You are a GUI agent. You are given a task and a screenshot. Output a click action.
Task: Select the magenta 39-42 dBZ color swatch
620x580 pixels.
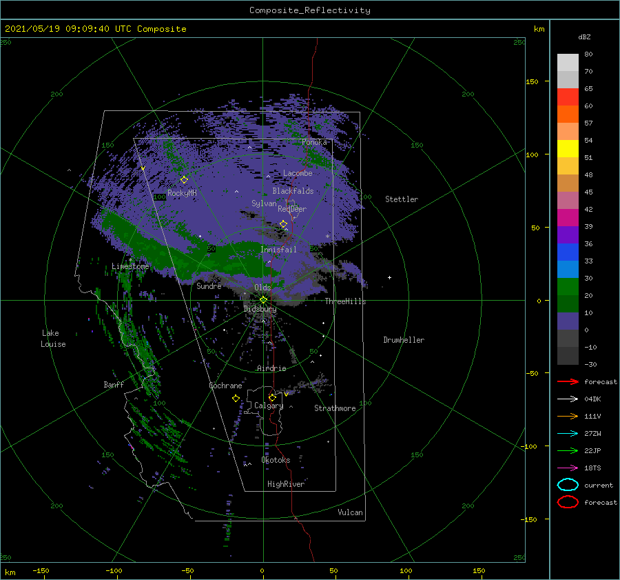point(568,217)
